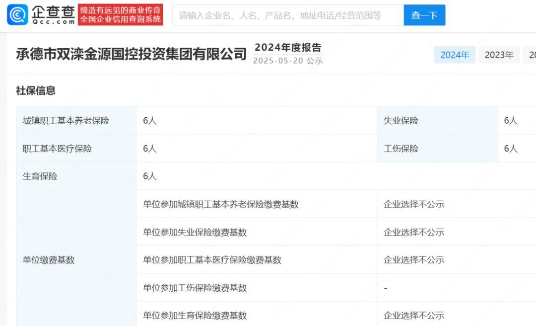Click the Qcc circular logo icon
This screenshot has width=536, height=326.
[17, 15]
